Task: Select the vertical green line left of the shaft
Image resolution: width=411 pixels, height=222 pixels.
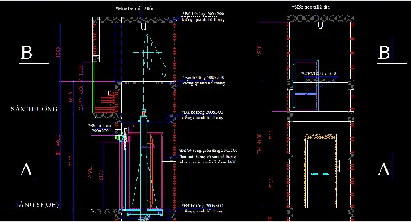Action: click(x=94, y=87)
